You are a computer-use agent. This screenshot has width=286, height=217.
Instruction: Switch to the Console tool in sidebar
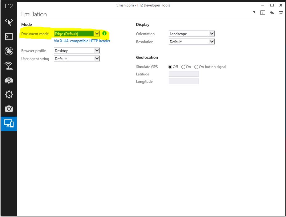pos(9,37)
